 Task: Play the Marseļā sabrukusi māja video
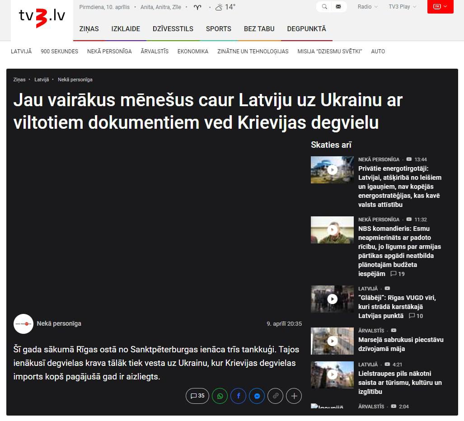[x=332, y=341]
